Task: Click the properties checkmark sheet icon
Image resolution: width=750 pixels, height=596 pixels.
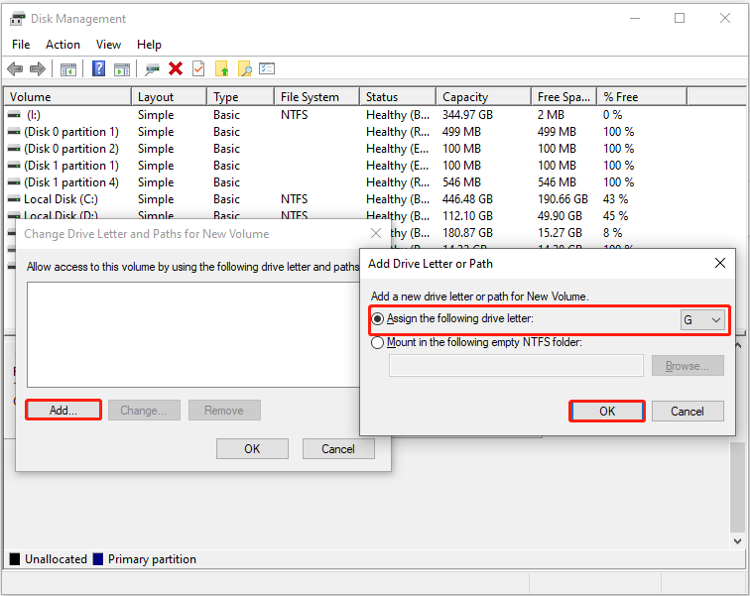Action: [x=198, y=68]
